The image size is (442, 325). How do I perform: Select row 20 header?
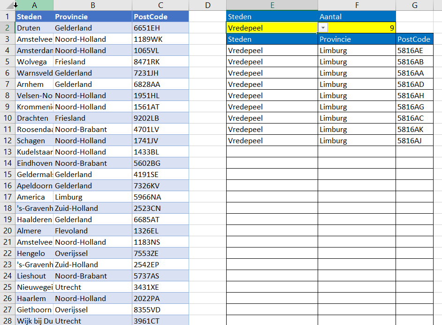(x=8, y=231)
